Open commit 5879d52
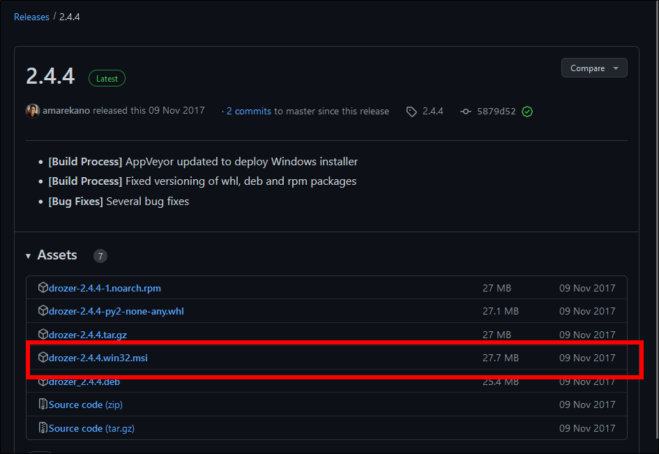The width and height of the screenshot is (659, 454). 496,112
